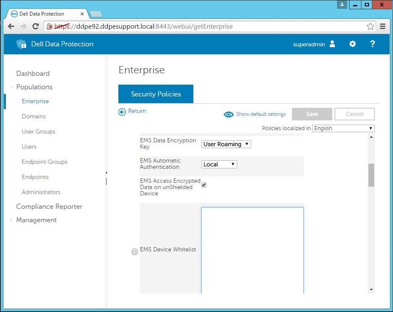Open EMS Data Encryption Key dropdown
Image resolution: width=393 pixels, height=312 pixels.
(x=226, y=144)
